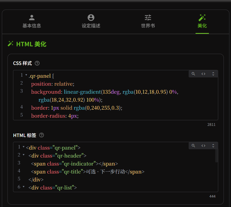Screen dimensions: 231x207
Task: Click the magic wand icon beside HTML 美化 heading
Action: coord(11,44)
